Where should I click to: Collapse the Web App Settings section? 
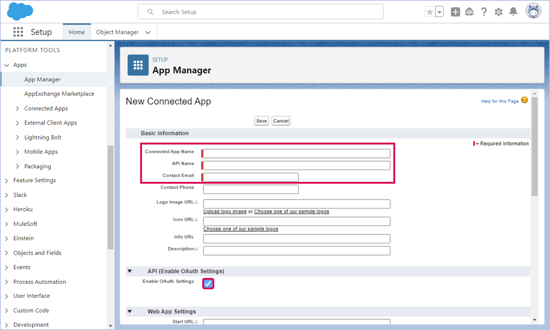[x=130, y=311]
